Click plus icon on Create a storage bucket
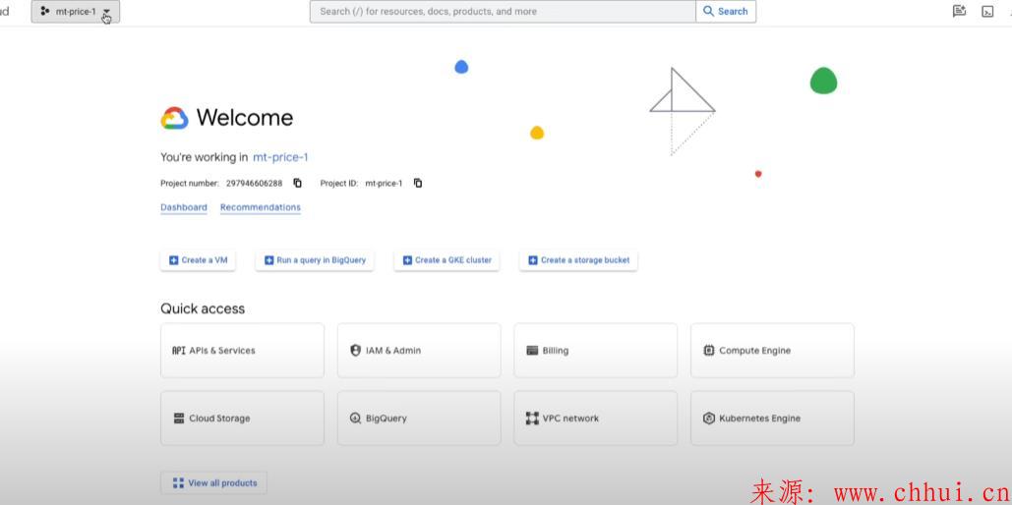The height and width of the screenshot is (505, 1012). coord(533,260)
